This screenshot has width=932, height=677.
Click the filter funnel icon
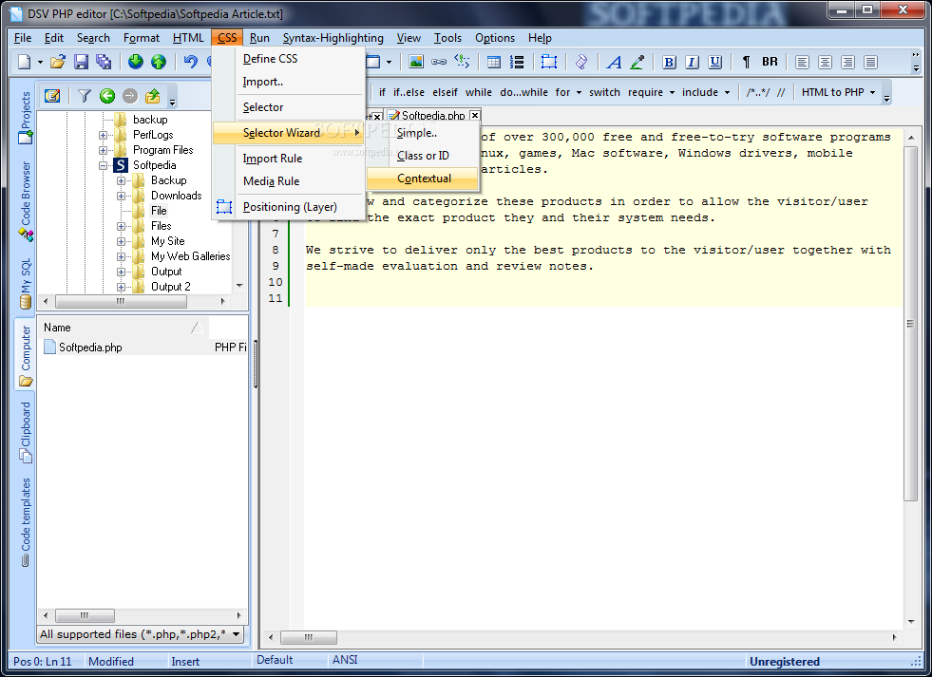click(x=85, y=96)
